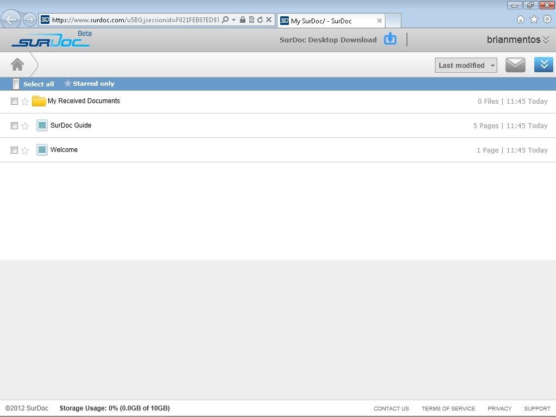Viewport: 556px width, 417px height.
Task: Filter by Starred only
Action: point(90,84)
